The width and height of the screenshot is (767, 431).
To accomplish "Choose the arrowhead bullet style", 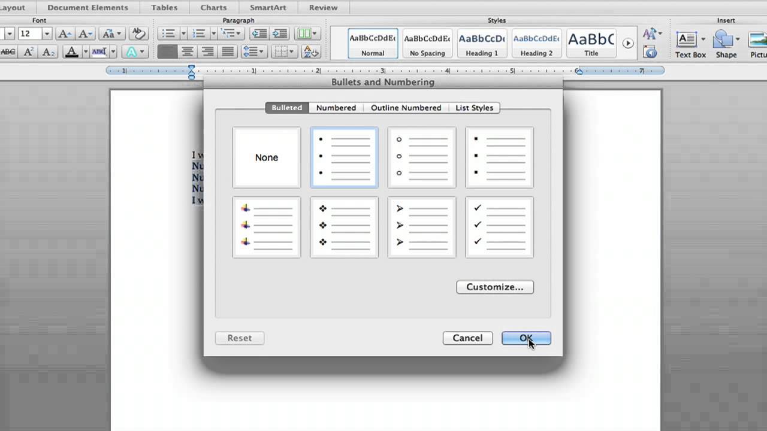I will tap(422, 227).
